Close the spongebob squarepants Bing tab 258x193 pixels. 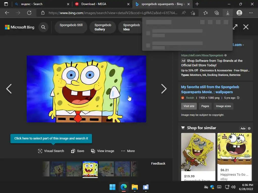pyautogui.click(x=188, y=4)
